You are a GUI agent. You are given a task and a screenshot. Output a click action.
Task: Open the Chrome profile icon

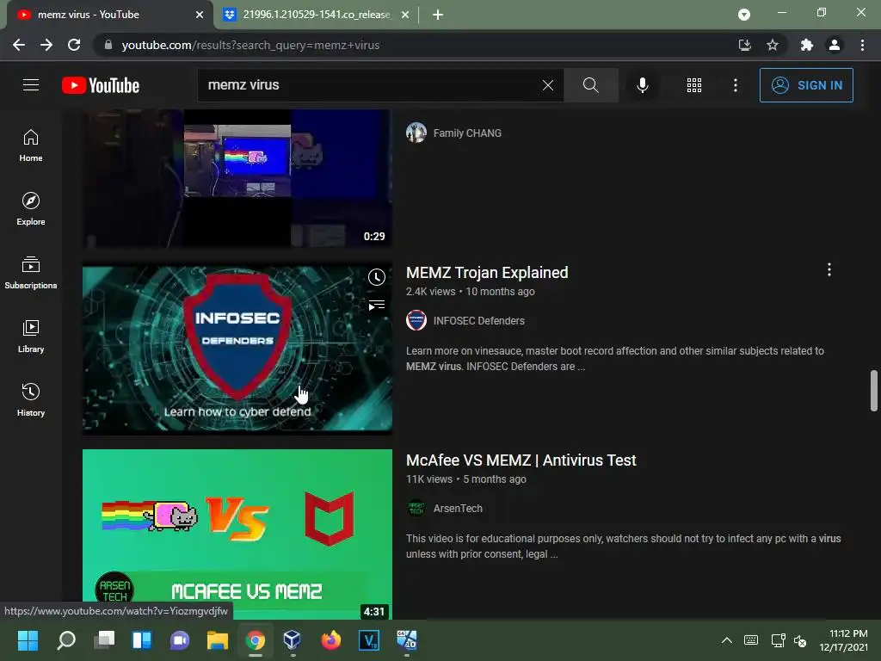point(835,45)
